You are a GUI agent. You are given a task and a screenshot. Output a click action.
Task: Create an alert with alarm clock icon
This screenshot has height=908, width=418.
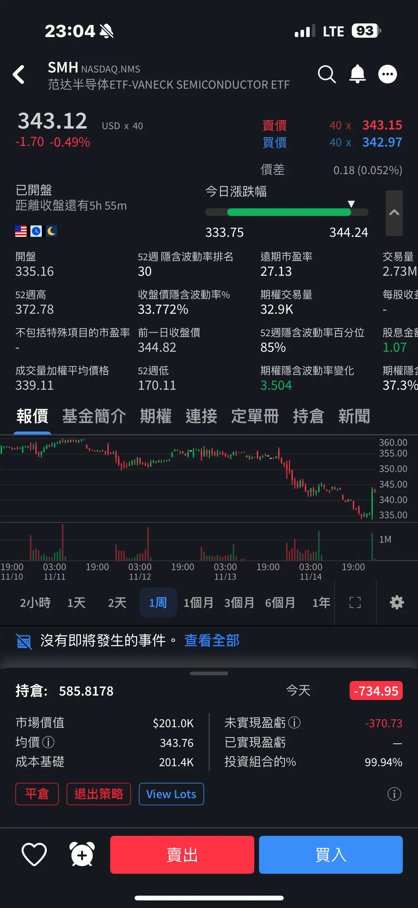click(82, 854)
